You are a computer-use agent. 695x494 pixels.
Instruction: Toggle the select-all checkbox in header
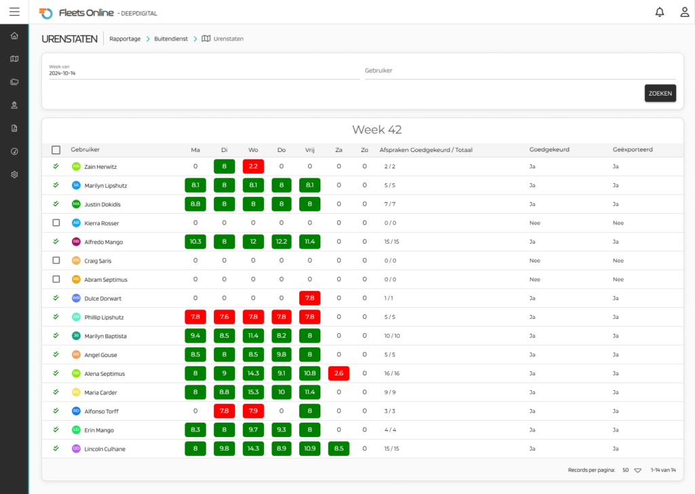coord(56,150)
